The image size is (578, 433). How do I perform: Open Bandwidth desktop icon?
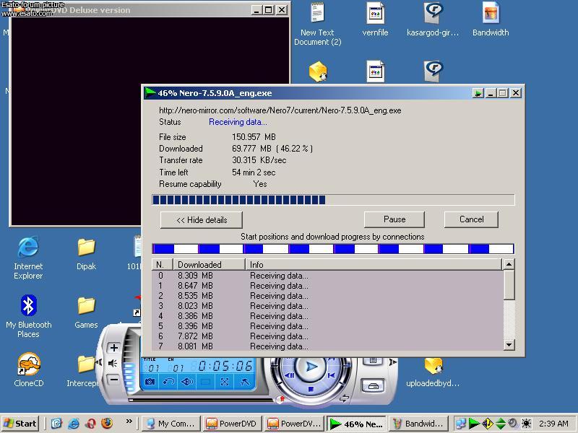[491, 19]
